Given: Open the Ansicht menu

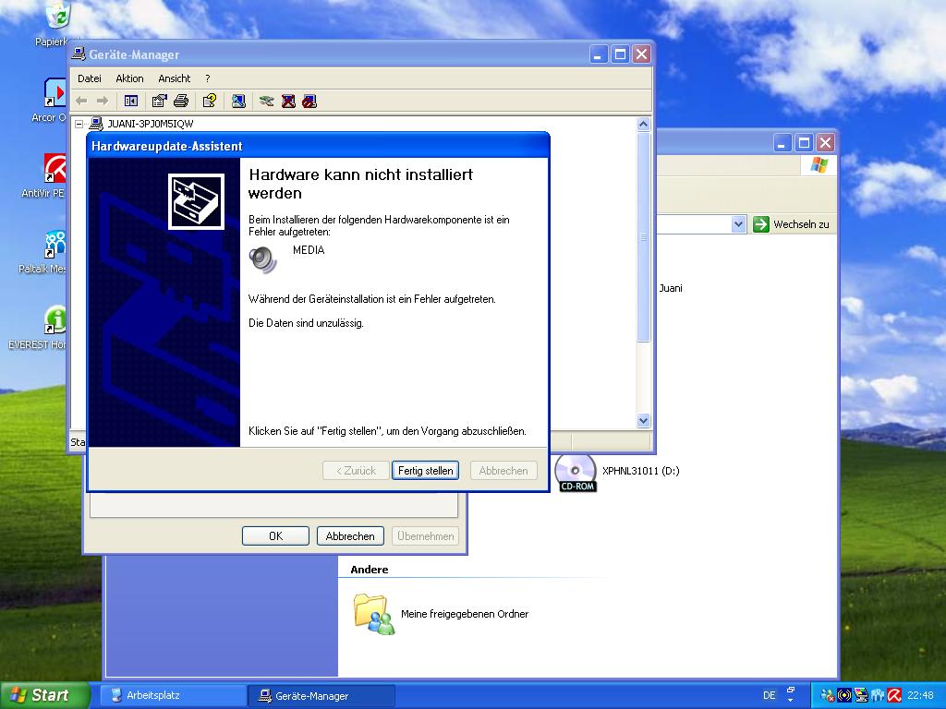Looking at the screenshot, I should point(175,78).
